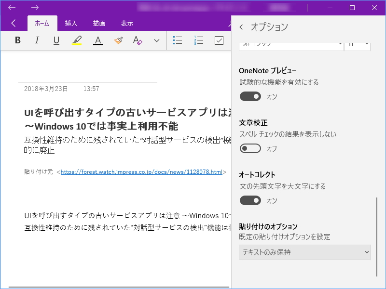Turn off OneNote プレビュー experimental features

pyautogui.click(x=250, y=96)
